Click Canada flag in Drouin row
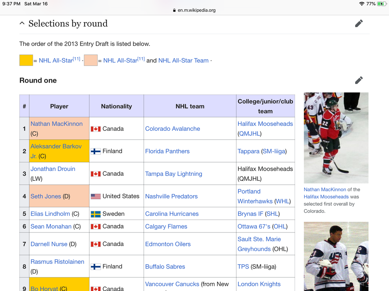 point(96,174)
